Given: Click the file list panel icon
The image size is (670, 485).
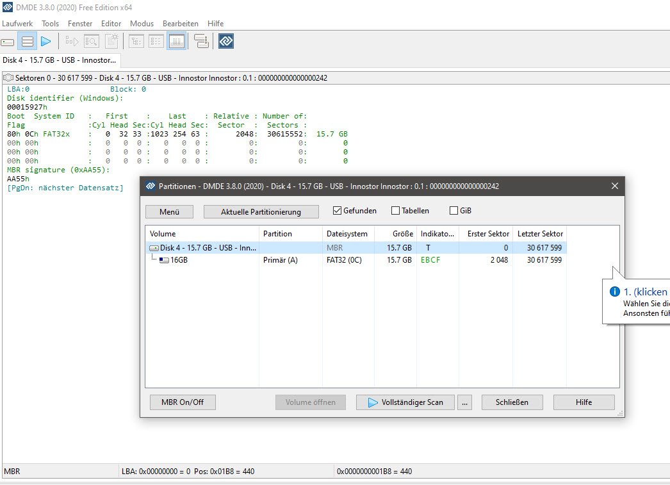Looking at the screenshot, I should 156,42.
